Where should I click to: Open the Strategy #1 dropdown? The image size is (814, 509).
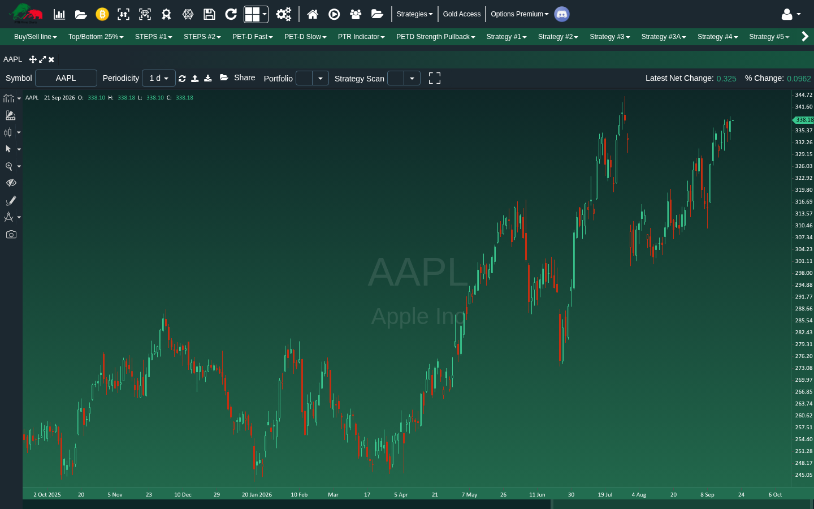tap(506, 37)
